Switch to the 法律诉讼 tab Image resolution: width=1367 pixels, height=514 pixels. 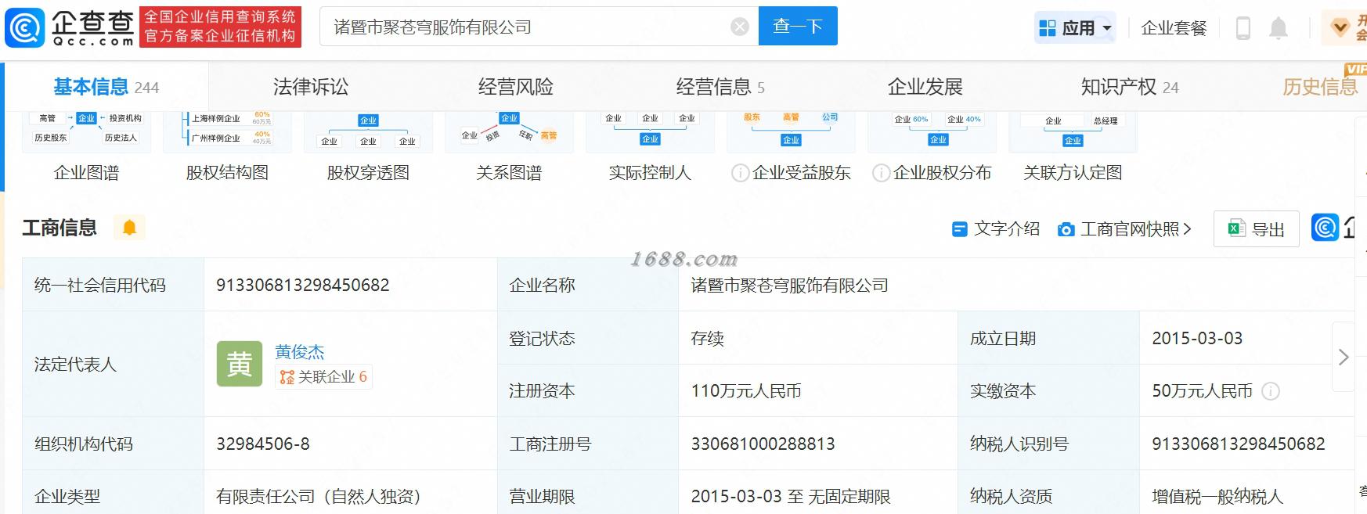[311, 87]
